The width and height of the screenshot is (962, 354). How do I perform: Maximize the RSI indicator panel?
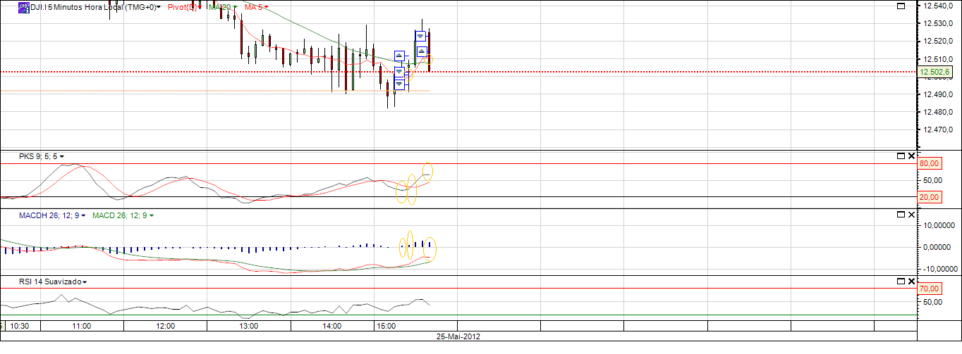coord(901,282)
